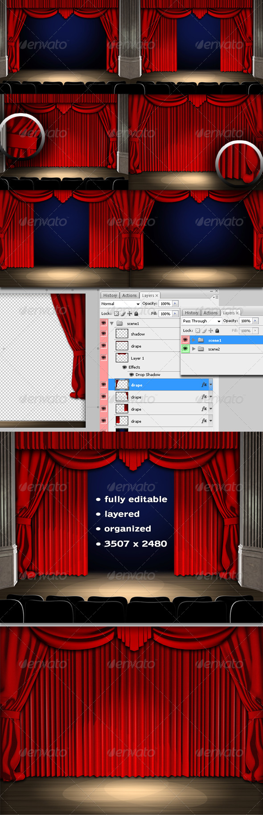Viewport: 263px width, 815px height.
Task: Open Actions tab in left panel
Action: pos(129,295)
